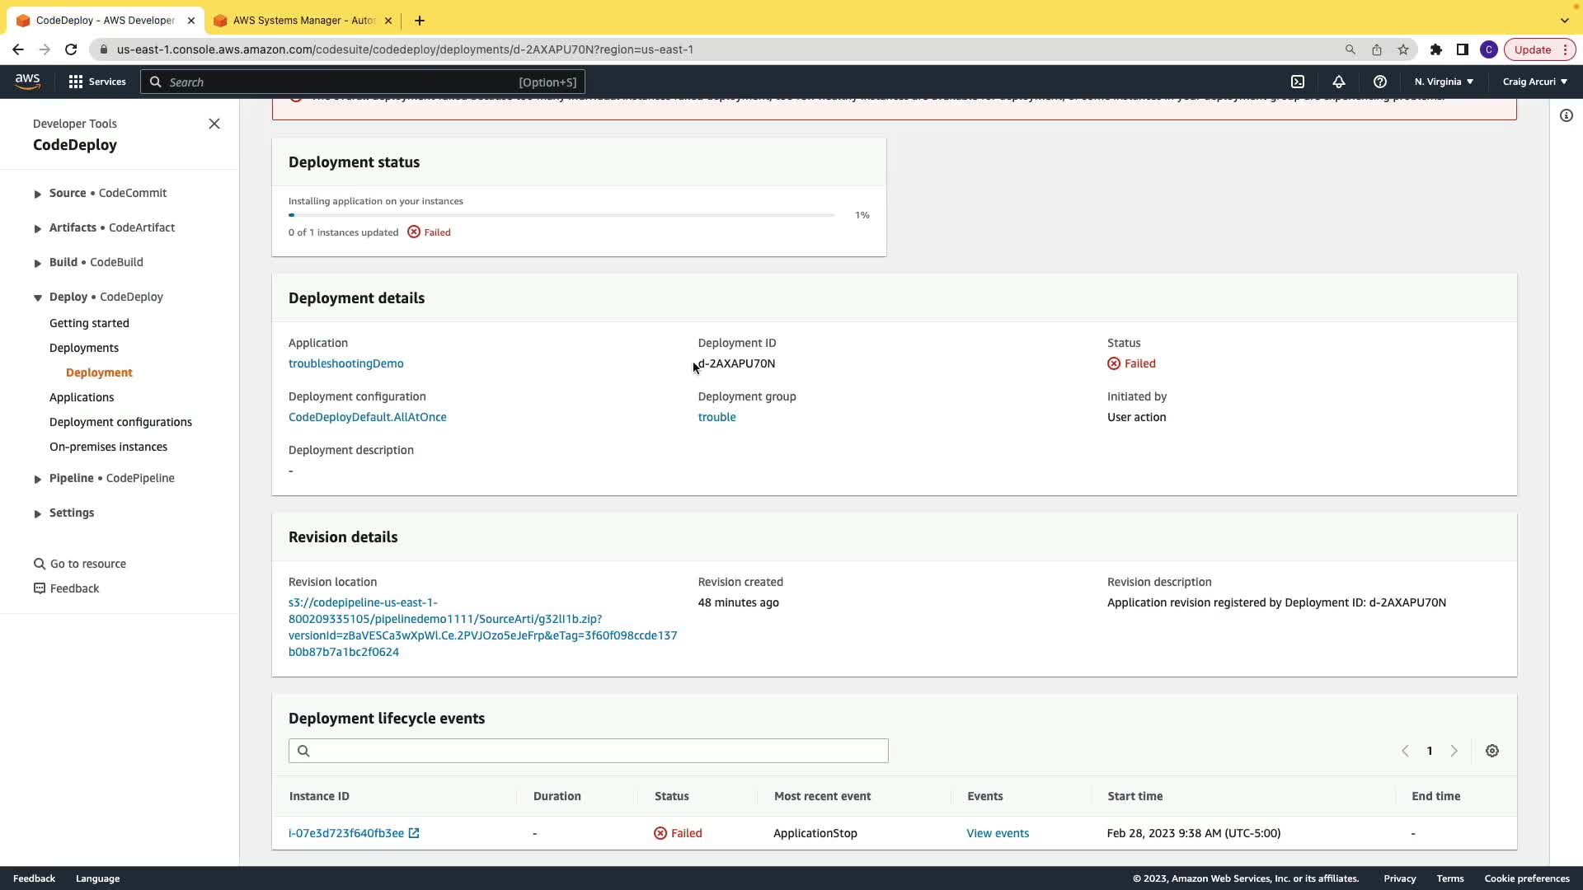Open the help question mark icon
The width and height of the screenshot is (1583, 890).
click(1379, 82)
